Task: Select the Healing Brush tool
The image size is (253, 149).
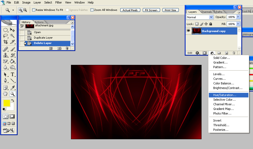Action: click(x=5, y=49)
